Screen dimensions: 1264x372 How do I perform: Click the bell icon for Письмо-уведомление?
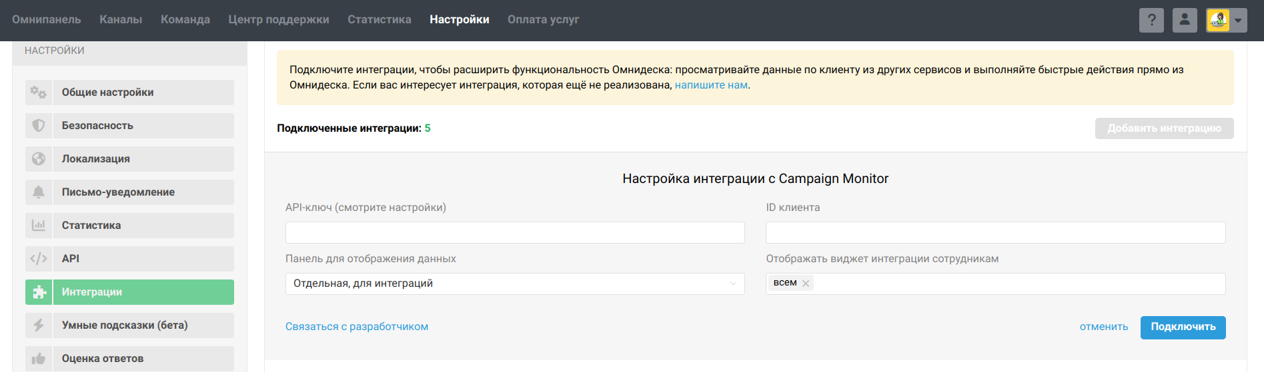39,192
